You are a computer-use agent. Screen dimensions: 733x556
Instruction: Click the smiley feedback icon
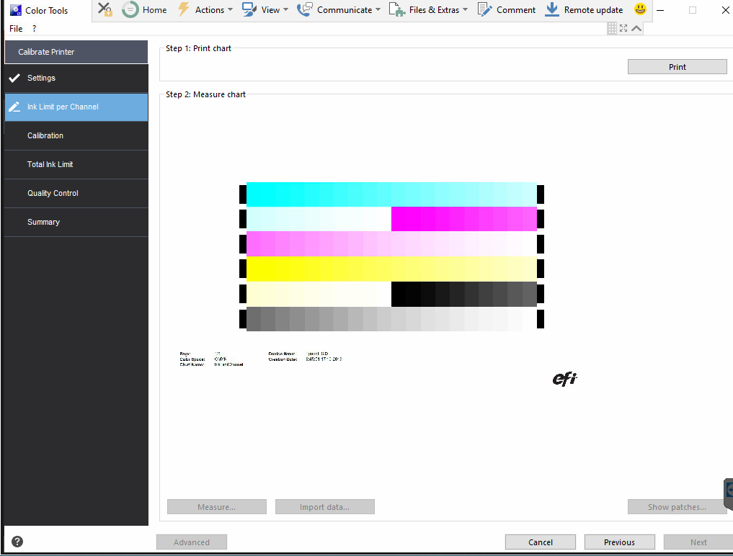click(x=639, y=9)
